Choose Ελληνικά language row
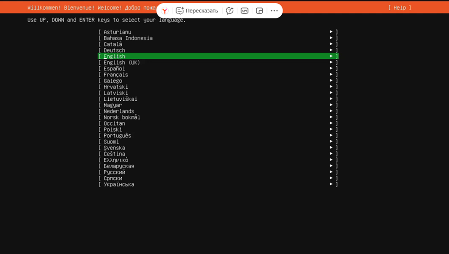The image size is (449, 254). (218, 160)
